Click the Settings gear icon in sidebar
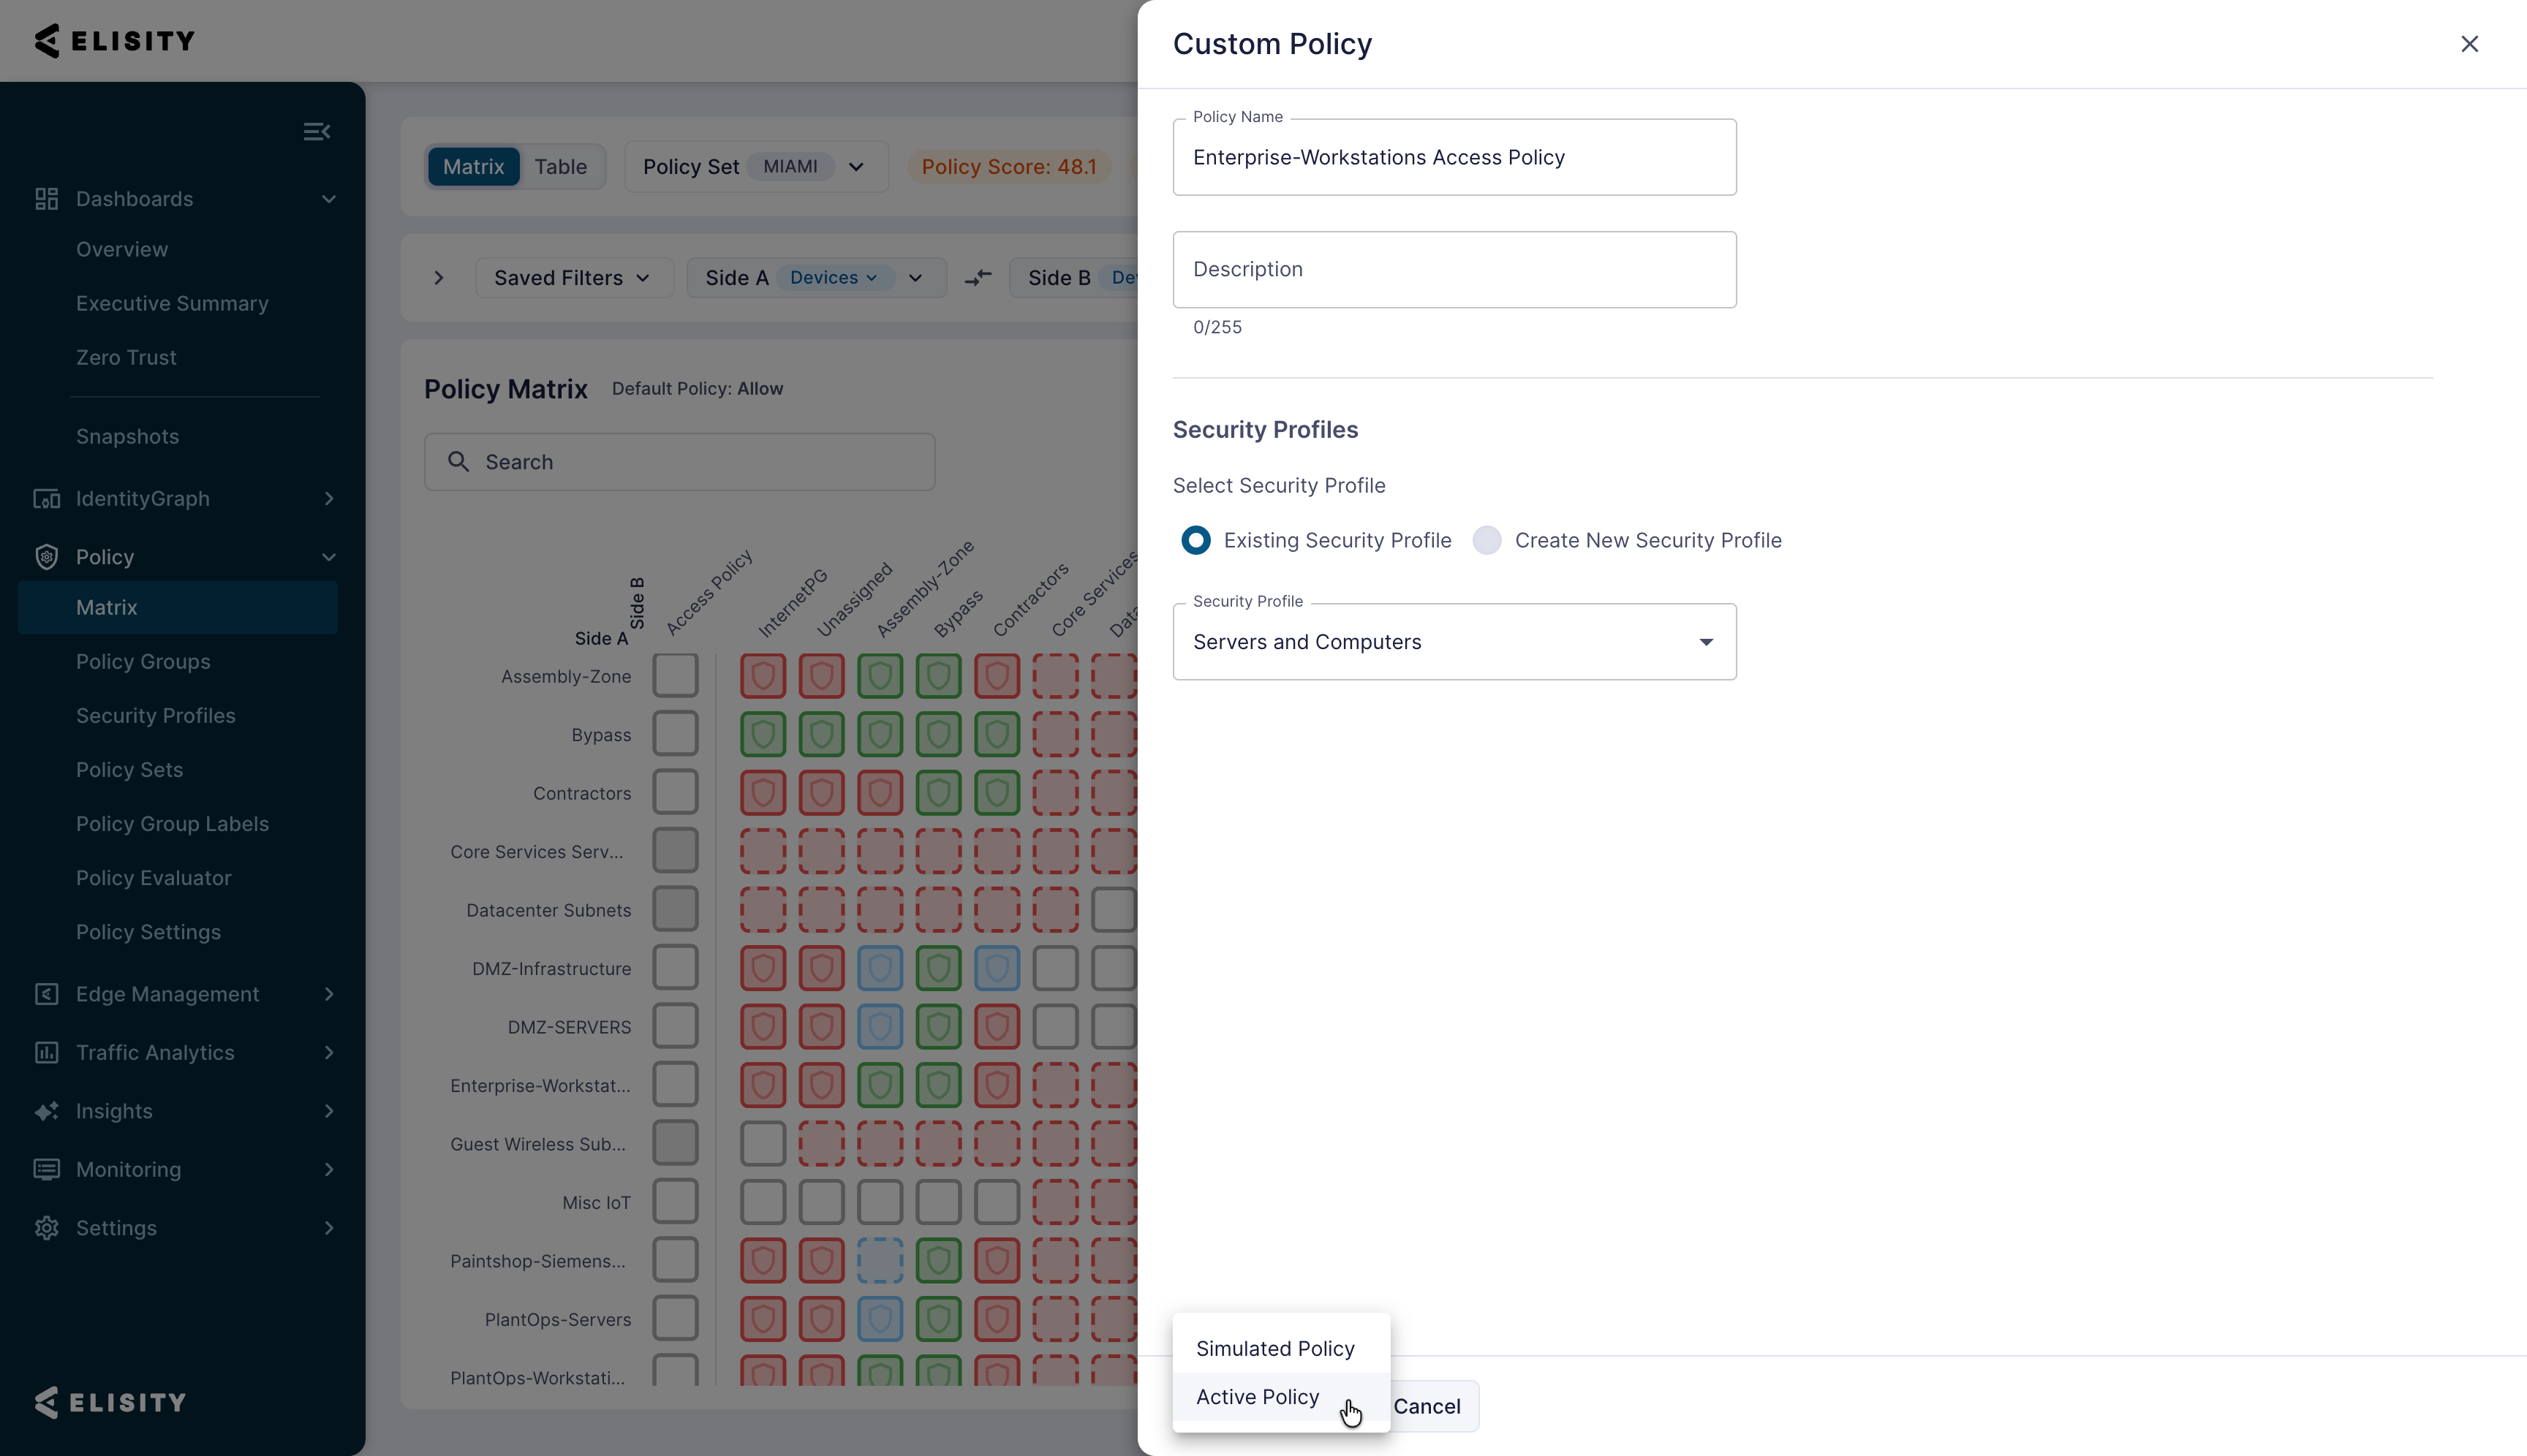Image resolution: width=2527 pixels, height=1456 pixels. [46, 1228]
